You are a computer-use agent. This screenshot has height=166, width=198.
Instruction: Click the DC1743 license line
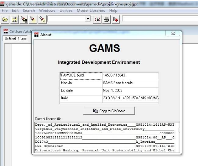(105, 142)
